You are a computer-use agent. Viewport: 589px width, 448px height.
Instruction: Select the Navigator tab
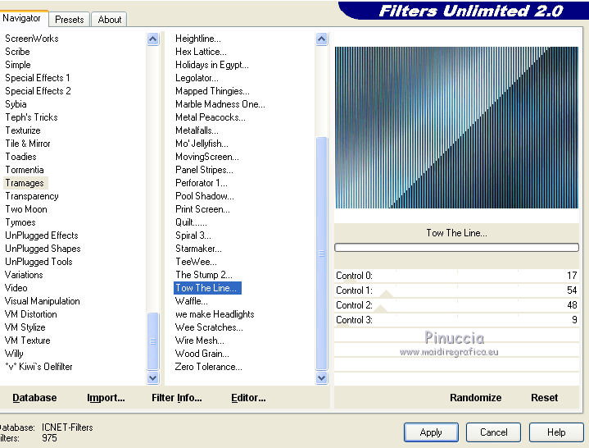pyautogui.click(x=22, y=18)
